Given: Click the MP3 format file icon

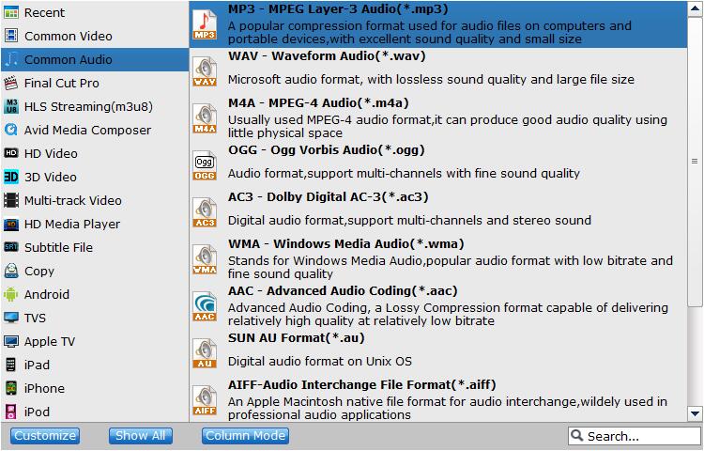Looking at the screenshot, I should click(205, 24).
